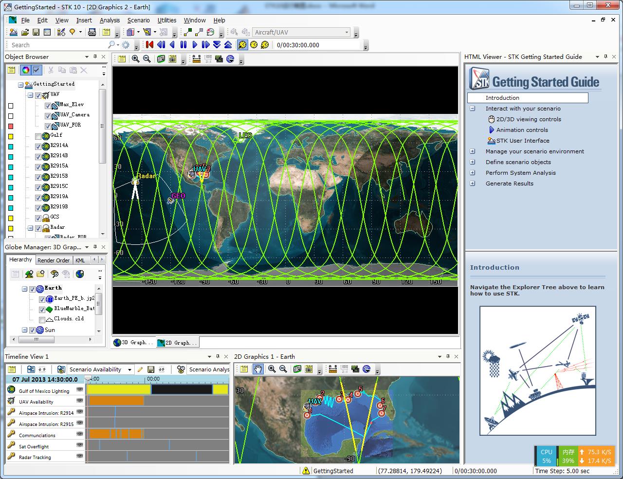Enable the Clouds.cld checkbox
Screen dimensions: 623x479
click(x=42, y=320)
